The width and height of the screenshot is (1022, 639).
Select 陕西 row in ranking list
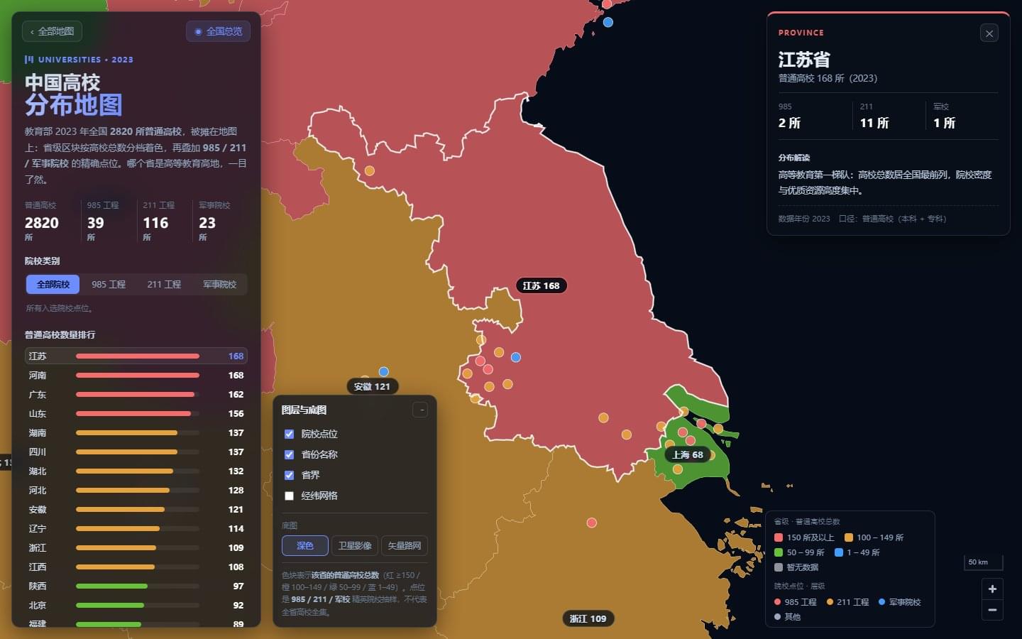point(136,586)
